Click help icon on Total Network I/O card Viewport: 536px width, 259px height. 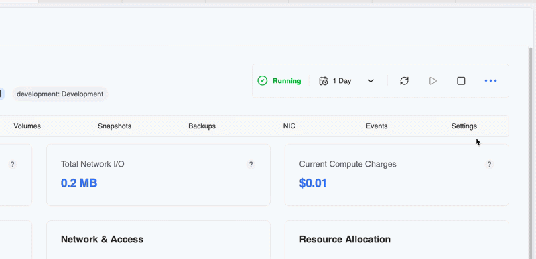(x=251, y=165)
